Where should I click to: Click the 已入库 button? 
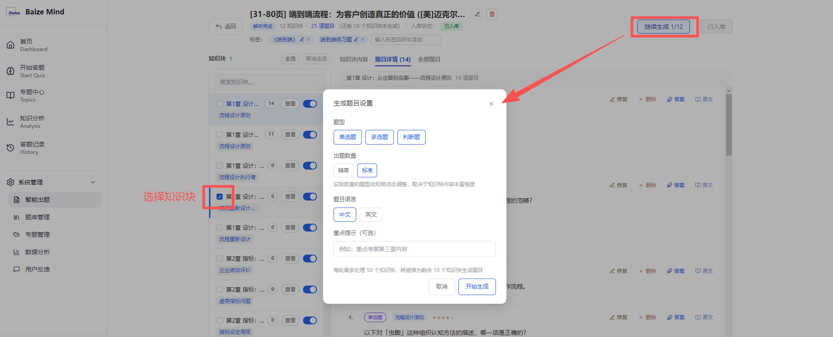pyautogui.click(x=716, y=27)
